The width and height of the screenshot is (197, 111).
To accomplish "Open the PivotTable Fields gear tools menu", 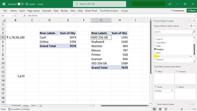I will point(192,26).
